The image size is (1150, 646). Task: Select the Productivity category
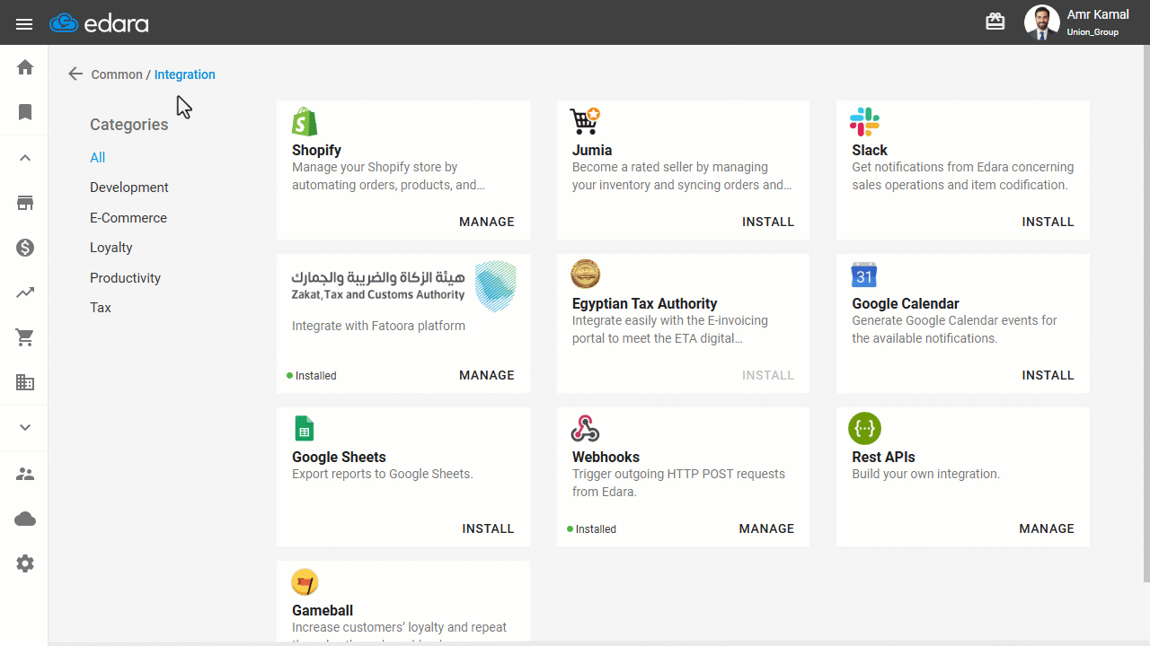(x=126, y=278)
